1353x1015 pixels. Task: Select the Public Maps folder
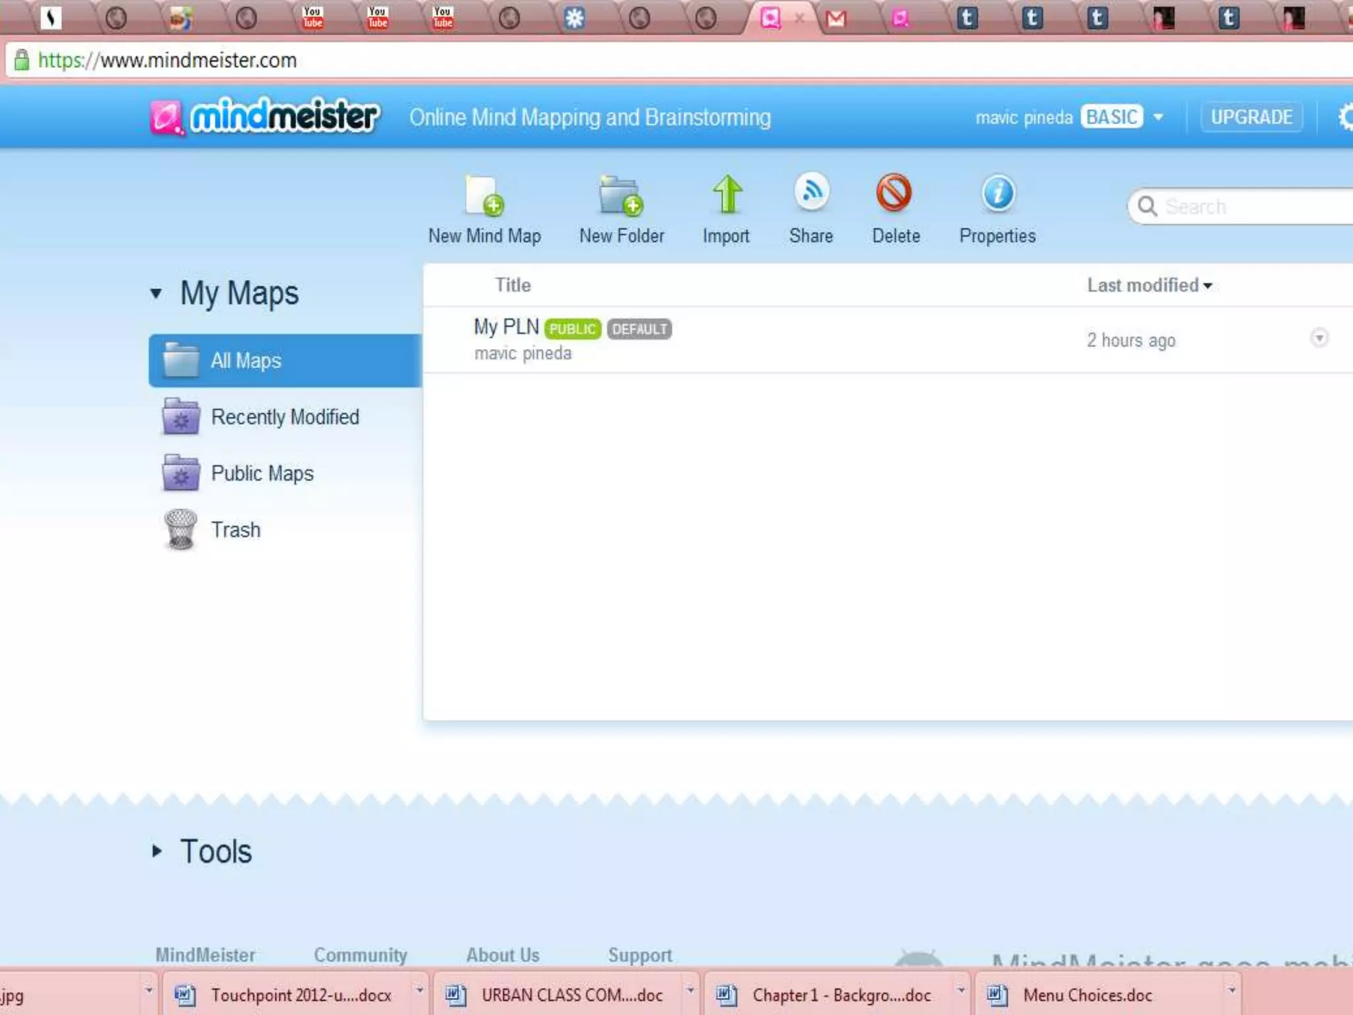pyautogui.click(x=262, y=474)
